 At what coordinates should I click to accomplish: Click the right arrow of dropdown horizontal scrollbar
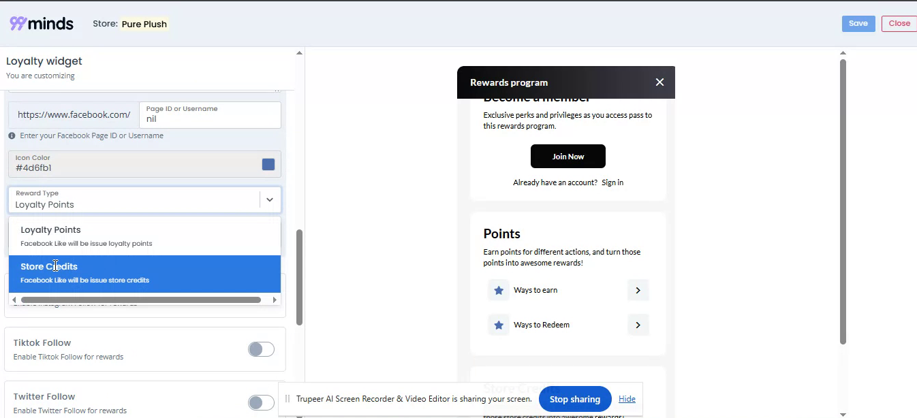(x=275, y=300)
